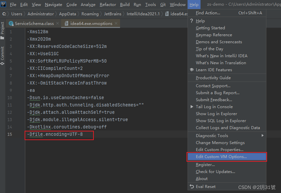Viewport: 281px width, 193px height.
Task: Click the idea64.exe.vmoptions tab file icon
Action: [x=67, y=24]
